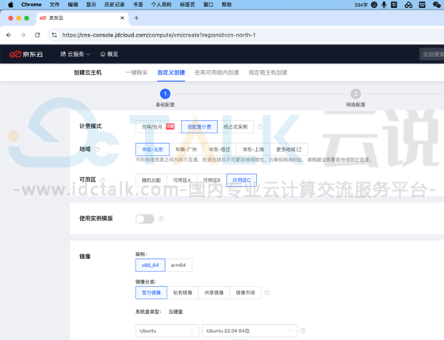
Task: Click the 京东云 logo
Action: 26,54
